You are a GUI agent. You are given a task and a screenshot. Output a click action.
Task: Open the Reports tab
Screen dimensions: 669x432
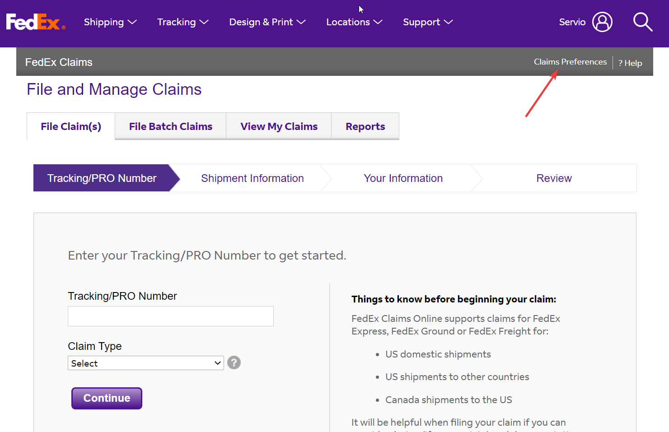365,126
